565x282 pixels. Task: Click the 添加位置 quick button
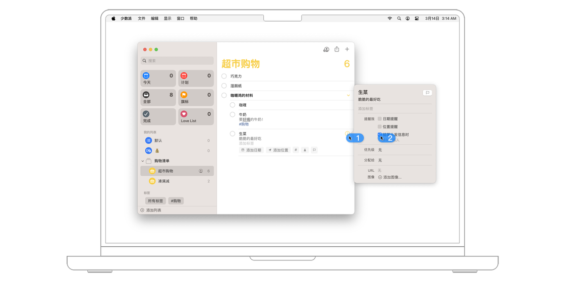coord(278,150)
